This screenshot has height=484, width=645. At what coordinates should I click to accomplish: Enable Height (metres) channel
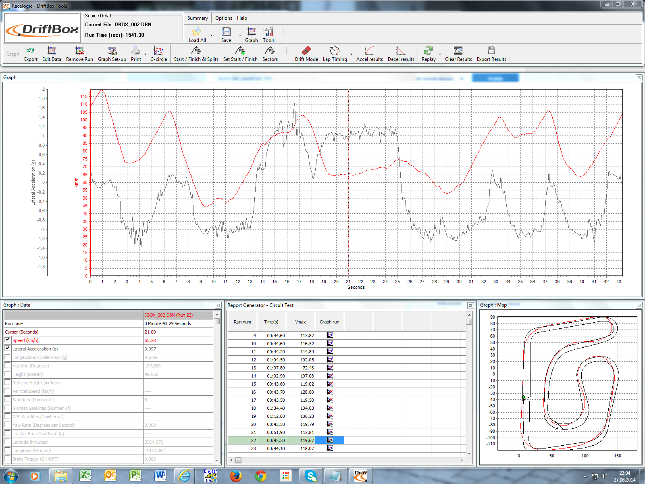(8, 374)
